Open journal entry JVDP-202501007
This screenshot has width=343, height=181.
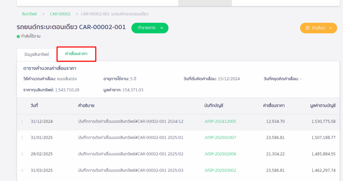[220, 138]
